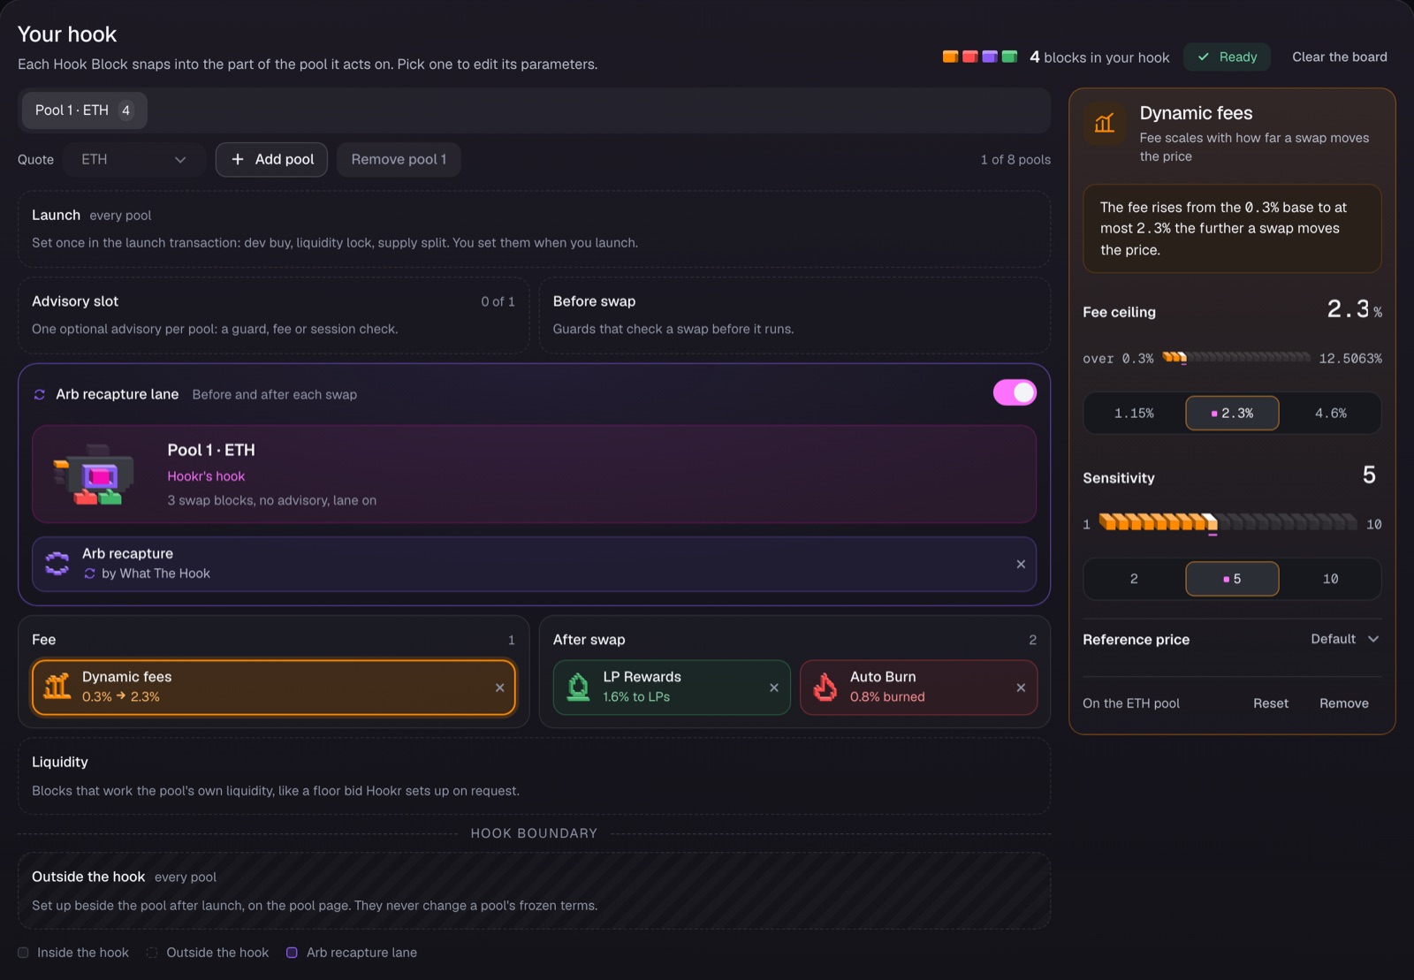
Task: Click Clear the board
Action: pos(1339,57)
